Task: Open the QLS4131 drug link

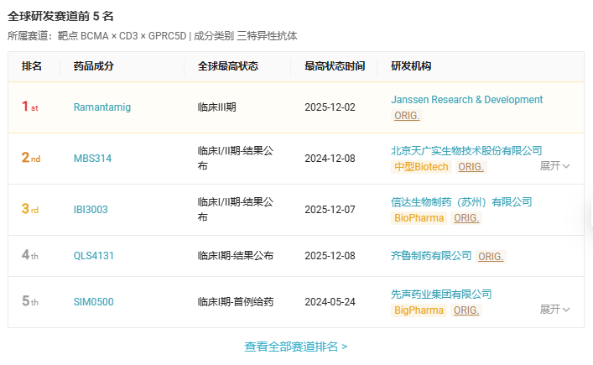Action: pos(94,256)
